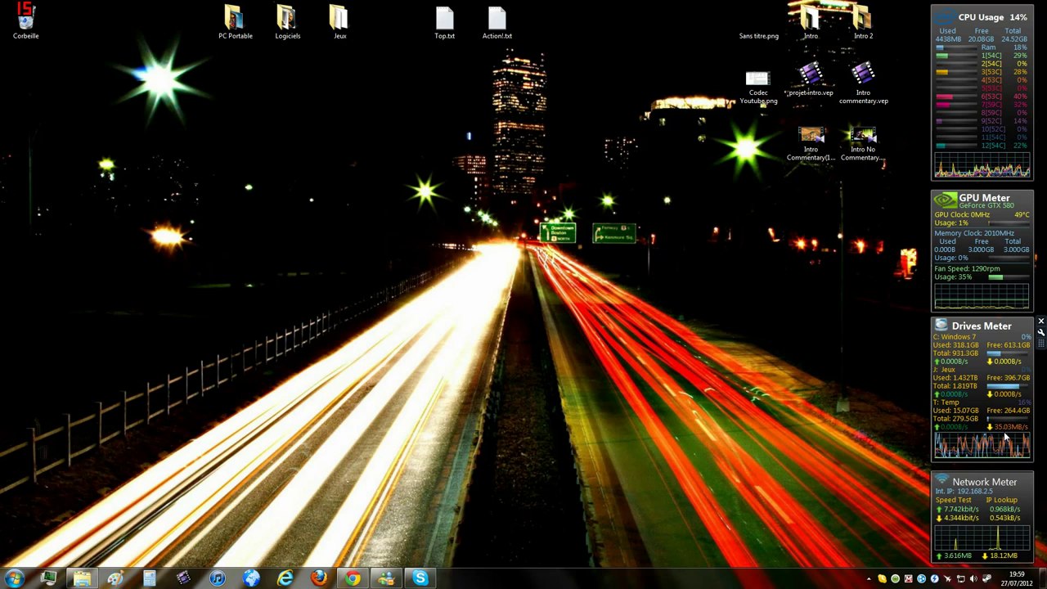Open Skype from the taskbar

[x=420, y=578]
